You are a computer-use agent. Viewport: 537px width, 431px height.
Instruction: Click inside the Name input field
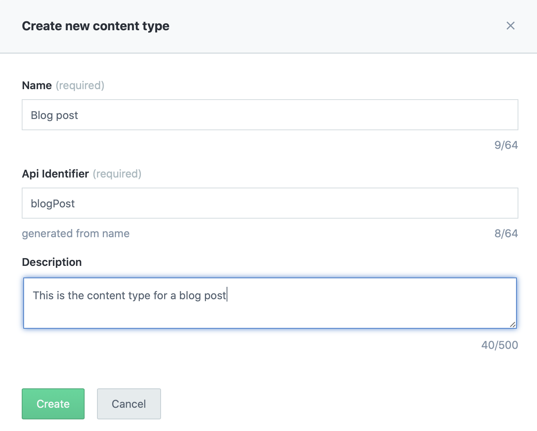[x=233, y=115]
